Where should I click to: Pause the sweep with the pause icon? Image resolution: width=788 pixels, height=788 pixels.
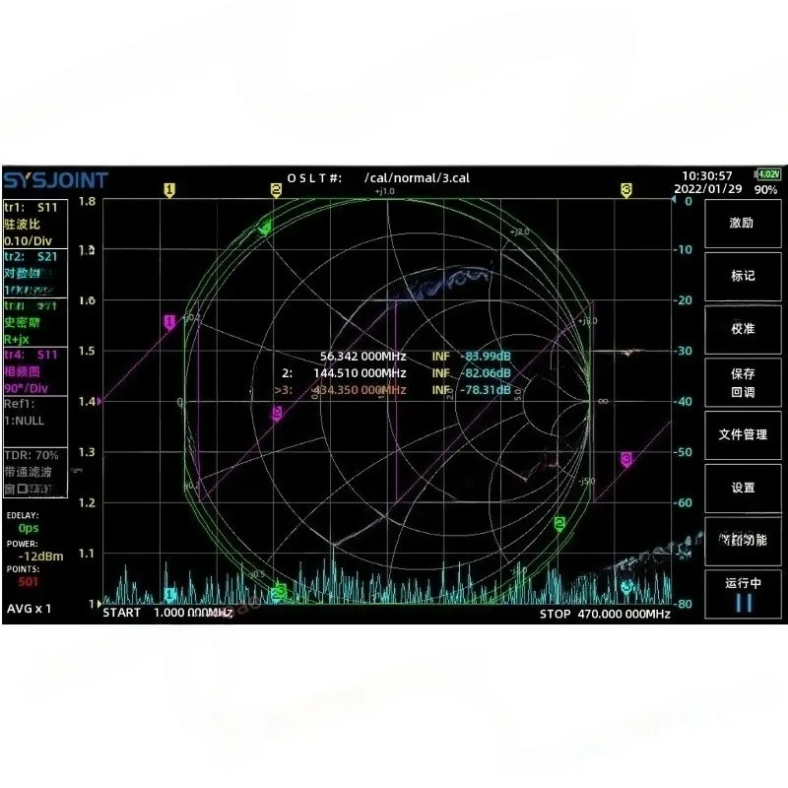point(744,603)
